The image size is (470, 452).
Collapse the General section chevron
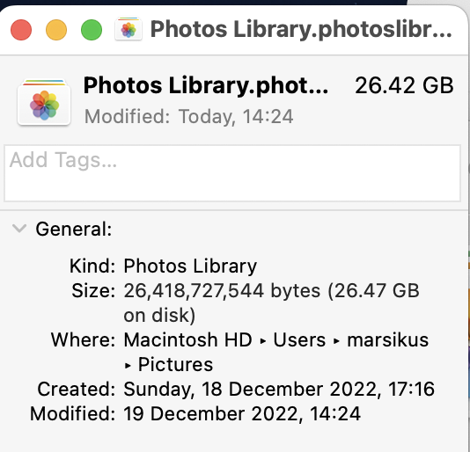coord(19,229)
